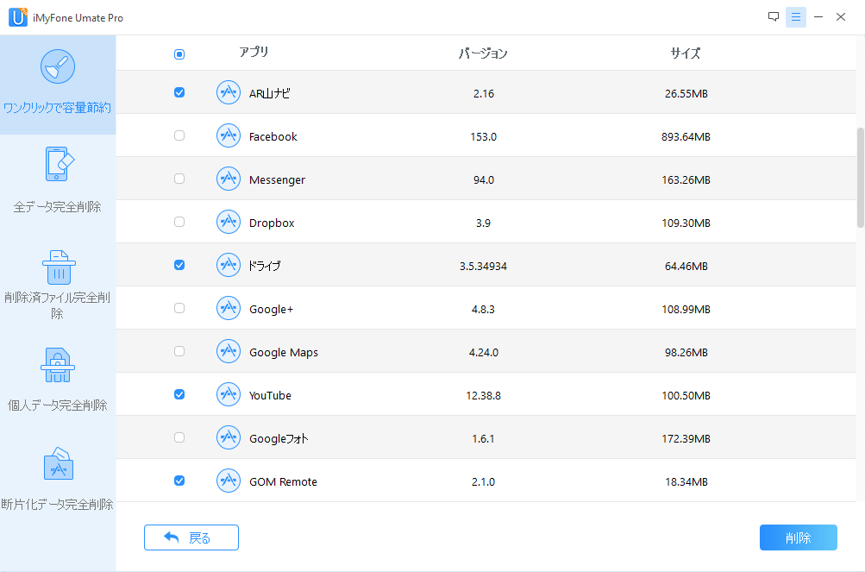Click the Facebook App Store icon
Screen dimensions: 865x572
pyautogui.click(x=229, y=135)
